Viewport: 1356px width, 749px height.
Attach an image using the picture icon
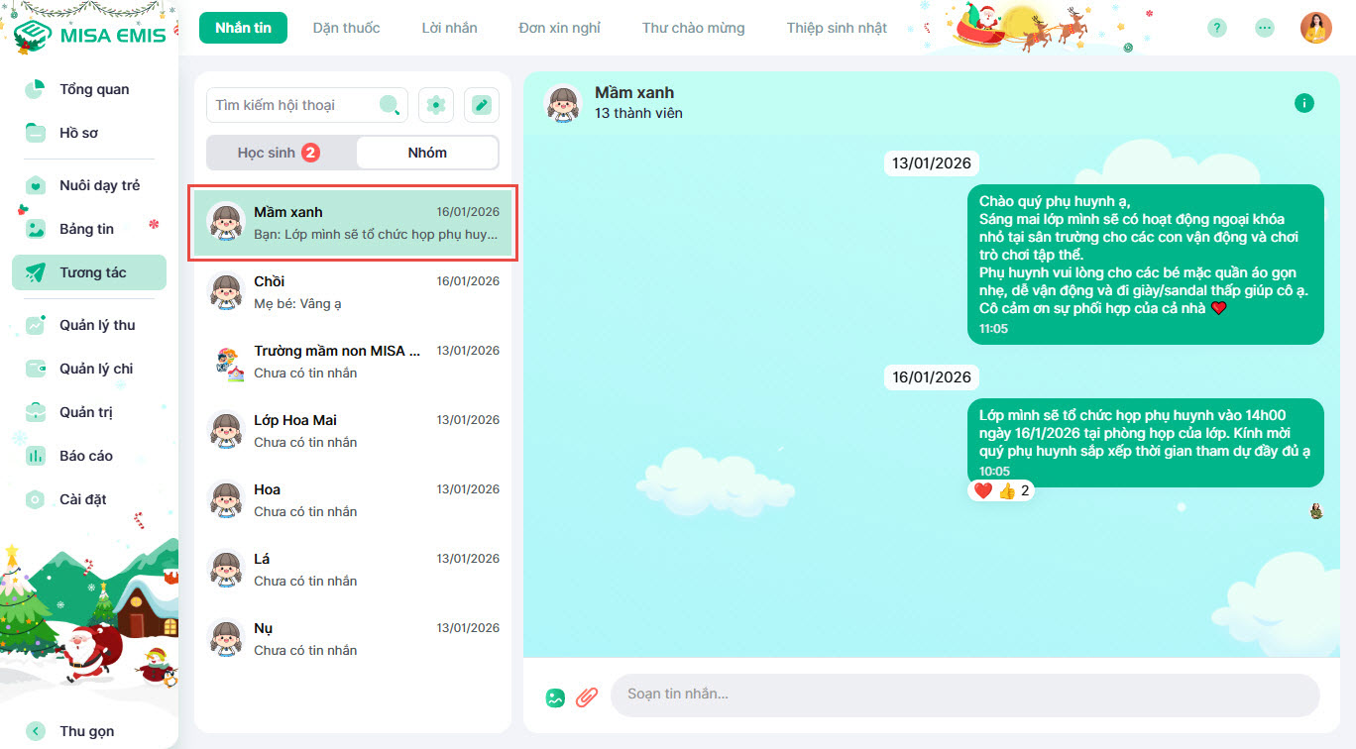pos(555,697)
